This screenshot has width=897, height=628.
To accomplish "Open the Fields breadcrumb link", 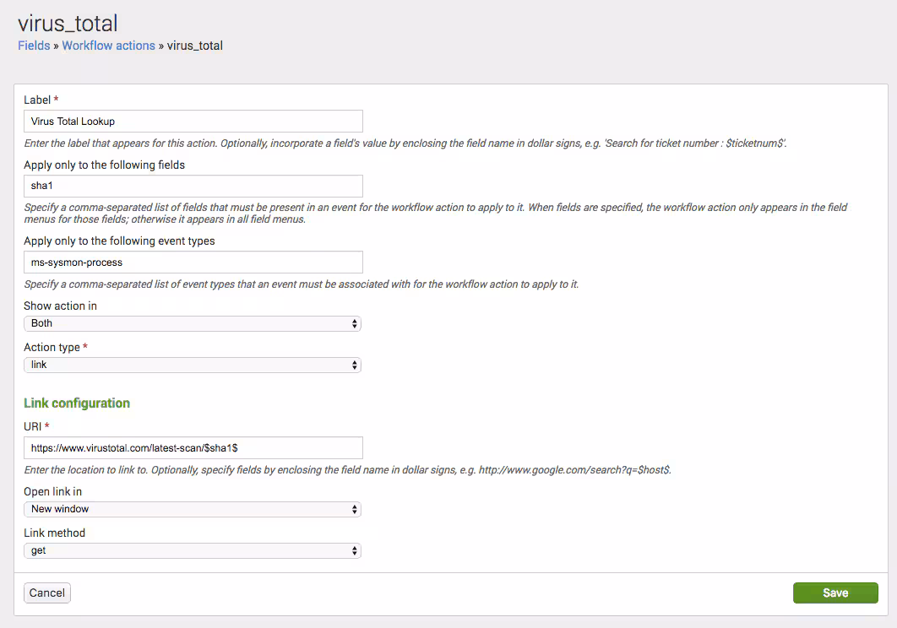I will (x=33, y=45).
